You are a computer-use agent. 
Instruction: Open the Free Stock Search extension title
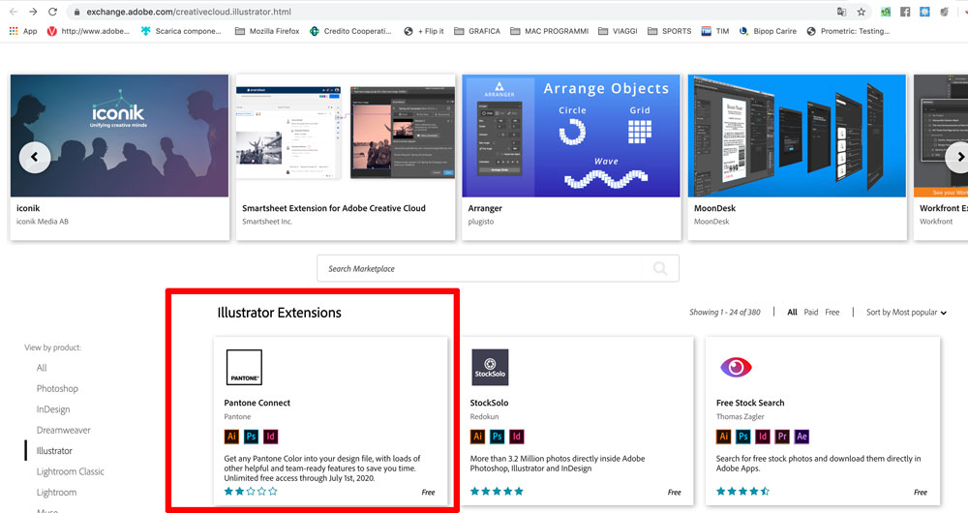(x=750, y=403)
